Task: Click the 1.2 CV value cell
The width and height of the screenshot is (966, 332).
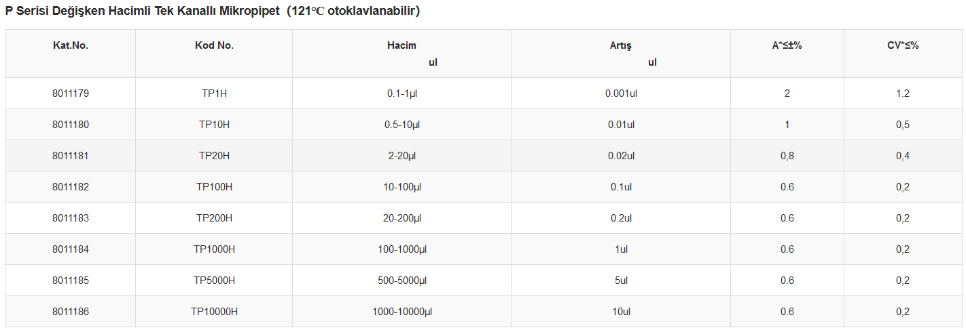Action: tap(903, 94)
